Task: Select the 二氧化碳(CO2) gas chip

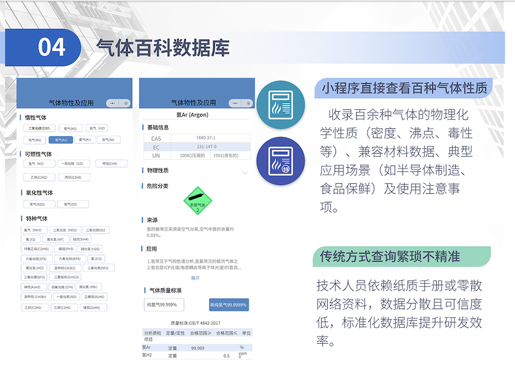Action: [39, 128]
